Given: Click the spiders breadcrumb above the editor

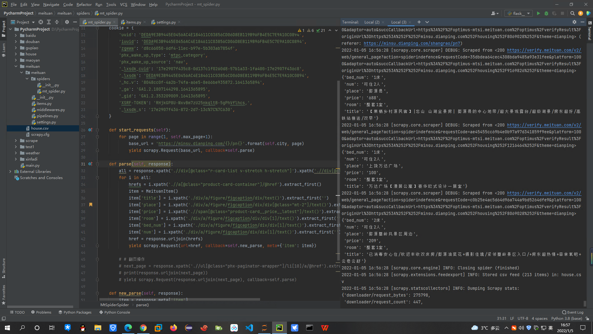Looking at the screenshot, I should coord(83,13).
